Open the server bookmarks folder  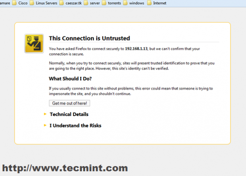(92, 3)
